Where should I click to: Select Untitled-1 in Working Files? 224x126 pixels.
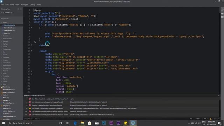click(x=8, y=13)
